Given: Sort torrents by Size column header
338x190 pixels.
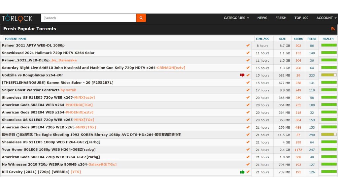Looking at the screenshot, I should (x=282, y=39).
